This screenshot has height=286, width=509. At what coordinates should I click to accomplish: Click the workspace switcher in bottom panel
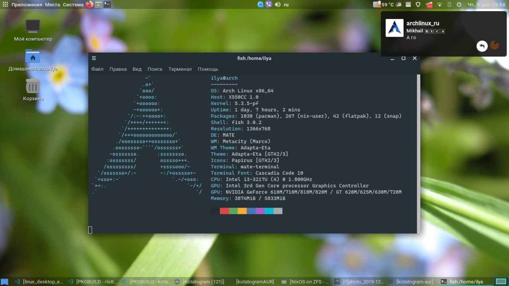click(501, 282)
